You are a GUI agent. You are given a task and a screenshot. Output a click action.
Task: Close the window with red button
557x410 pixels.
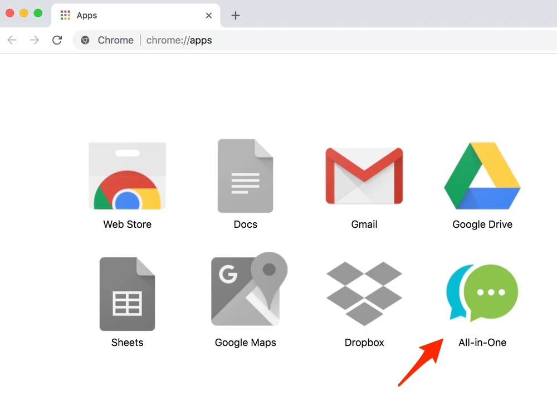[x=10, y=13]
